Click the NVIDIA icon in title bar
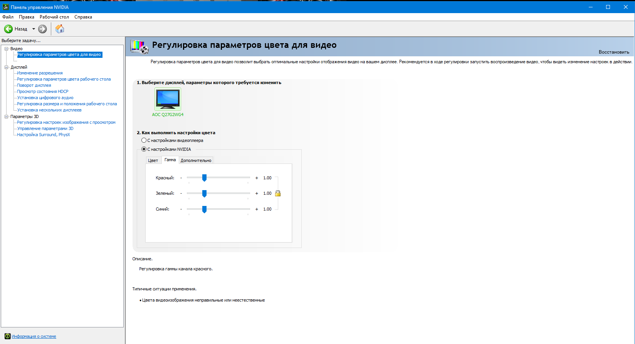The width and height of the screenshot is (635, 344). [x=6, y=7]
